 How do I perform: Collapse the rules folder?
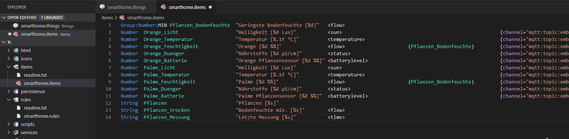(9, 99)
